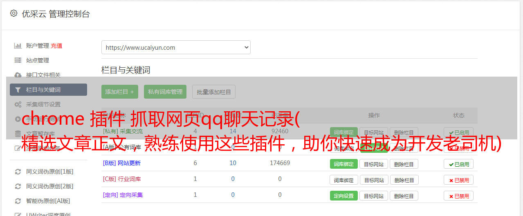Image resolution: width=523 pixels, height=216 pixels.
Task: Click 删除栏目 for 采集交流 row
Action: click(x=404, y=132)
